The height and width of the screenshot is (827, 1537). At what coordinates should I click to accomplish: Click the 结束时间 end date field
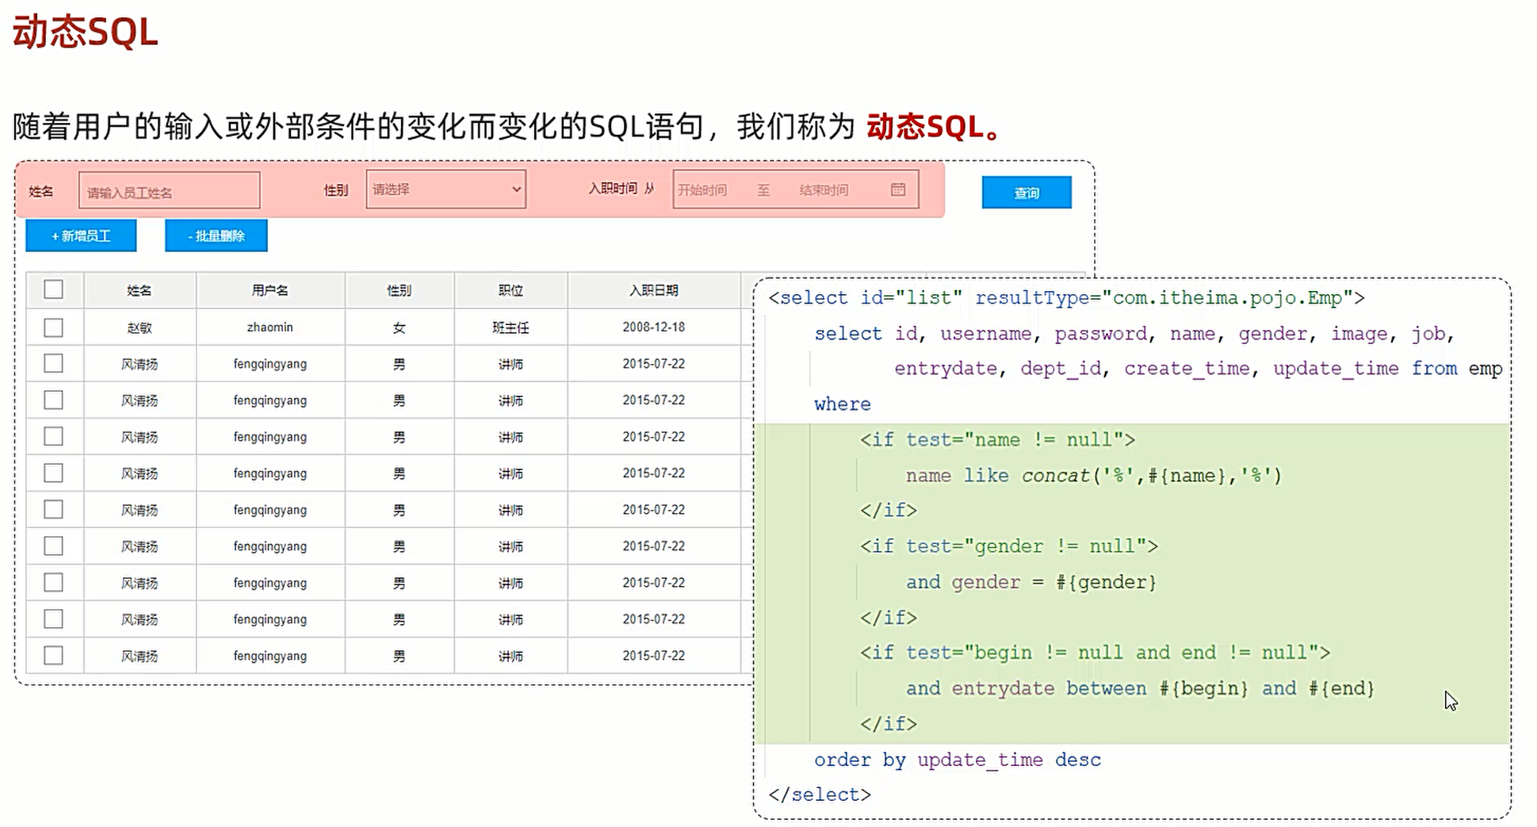click(824, 190)
